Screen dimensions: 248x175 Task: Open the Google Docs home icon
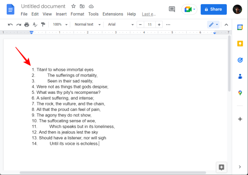pos(10,9)
